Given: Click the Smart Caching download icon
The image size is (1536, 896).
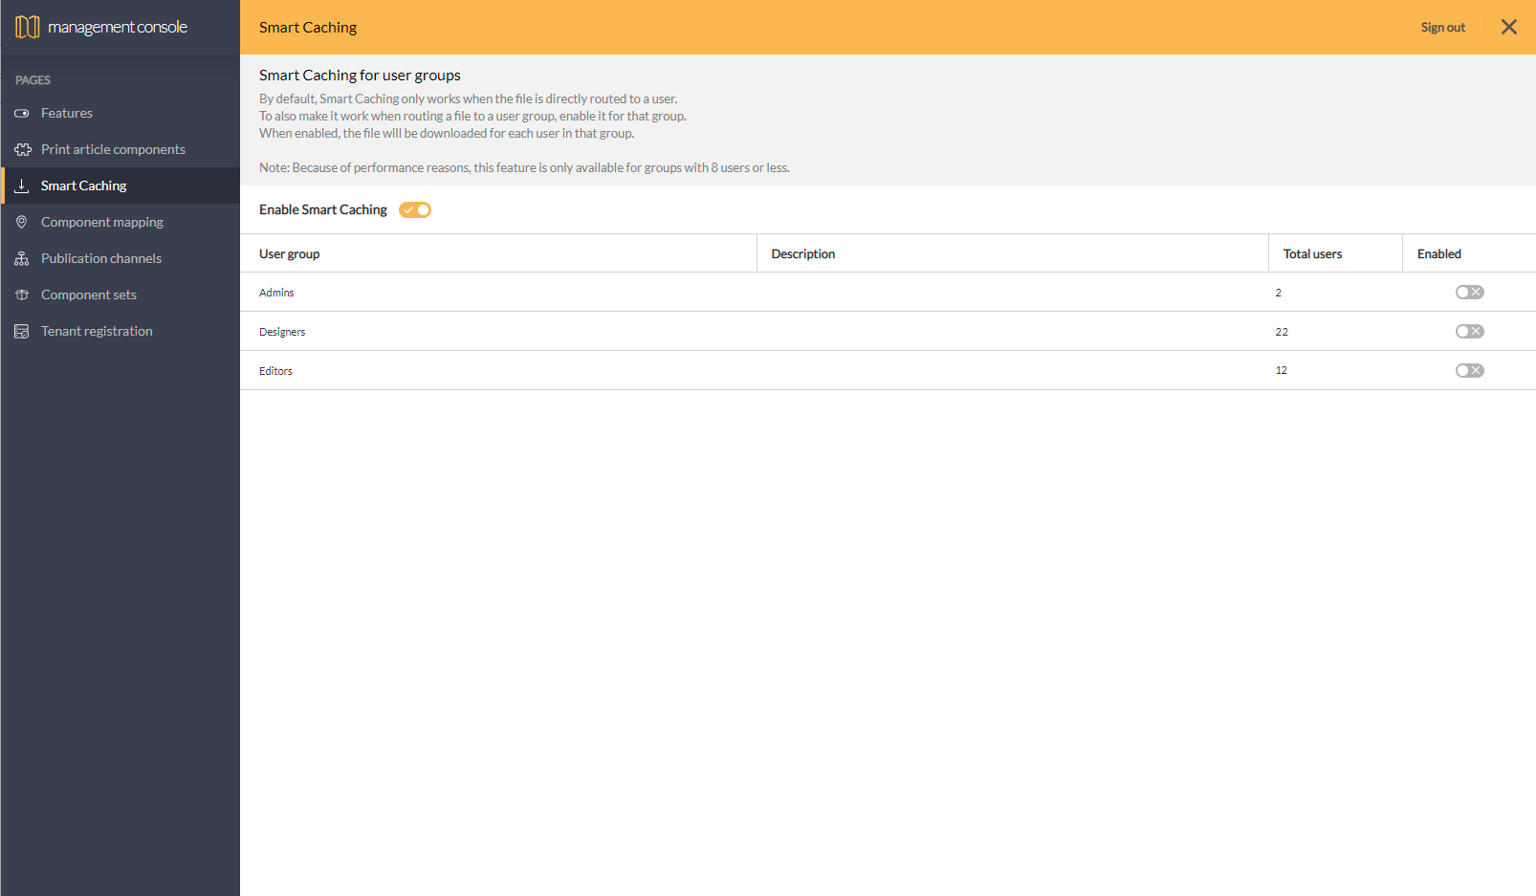Looking at the screenshot, I should [x=22, y=186].
